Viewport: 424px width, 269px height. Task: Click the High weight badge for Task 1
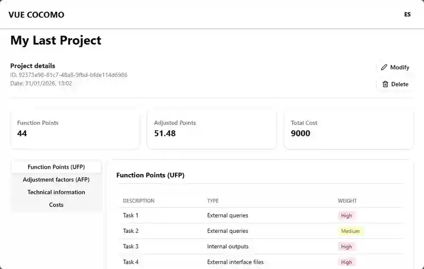click(346, 216)
